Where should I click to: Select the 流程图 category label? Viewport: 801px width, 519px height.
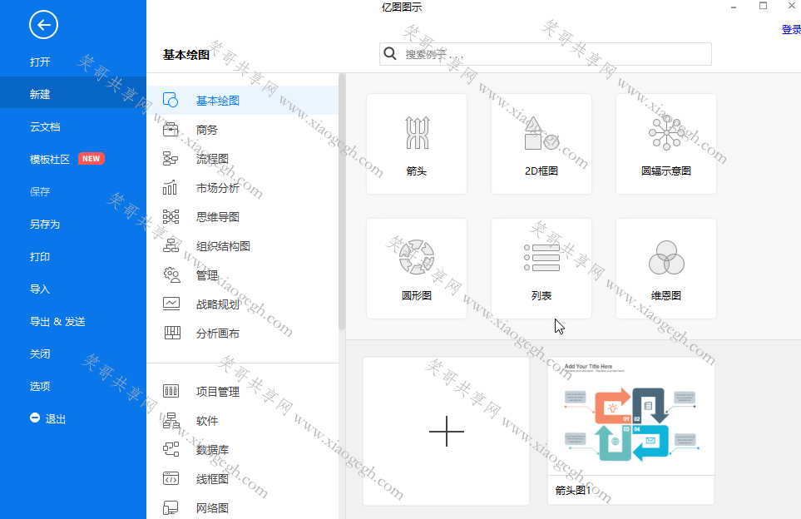pyautogui.click(x=212, y=159)
